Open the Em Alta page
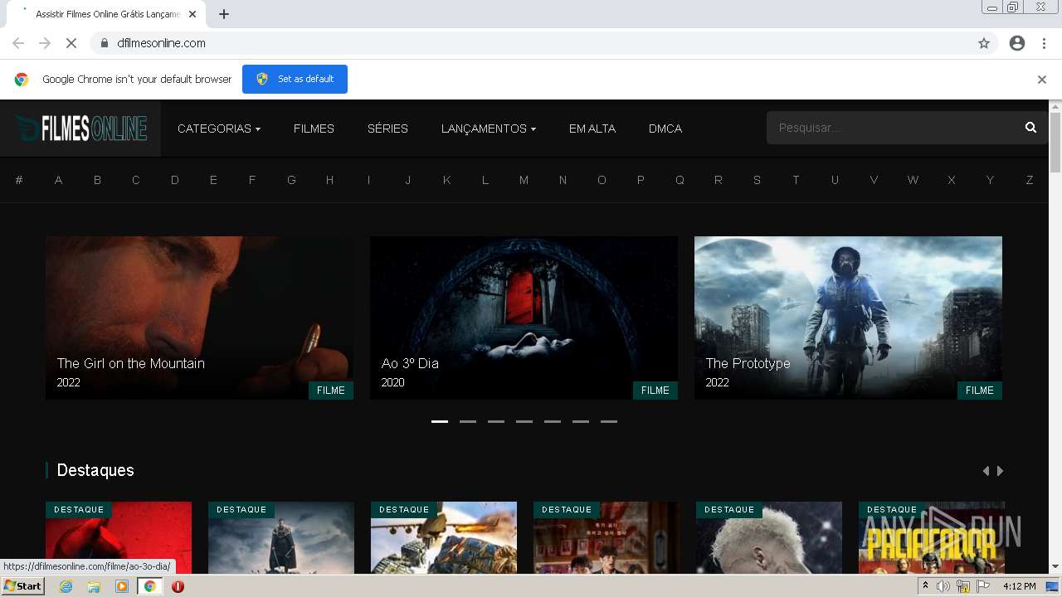This screenshot has width=1062, height=597. click(x=592, y=129)
